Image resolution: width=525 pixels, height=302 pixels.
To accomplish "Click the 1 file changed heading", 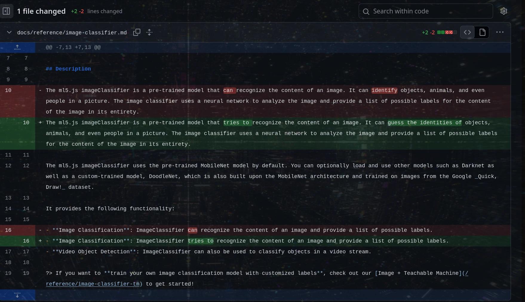I will pos(41,11).
